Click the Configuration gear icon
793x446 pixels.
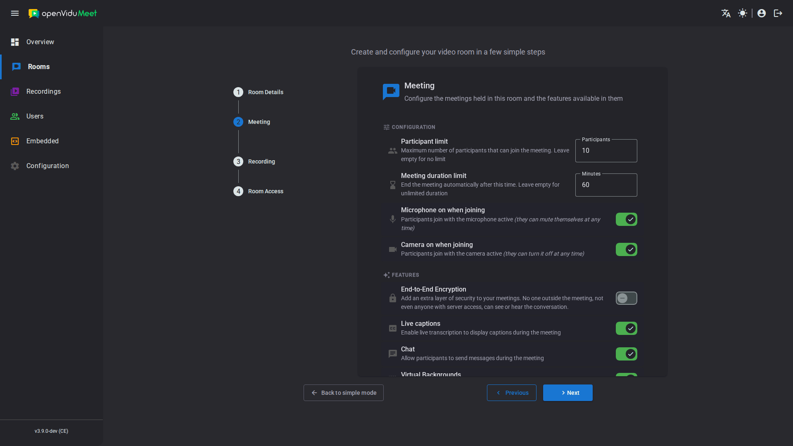click(15, 166)
